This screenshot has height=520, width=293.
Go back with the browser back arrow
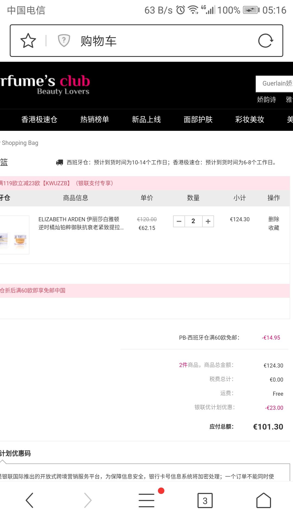pyautogui.click(x=29, y=500)
